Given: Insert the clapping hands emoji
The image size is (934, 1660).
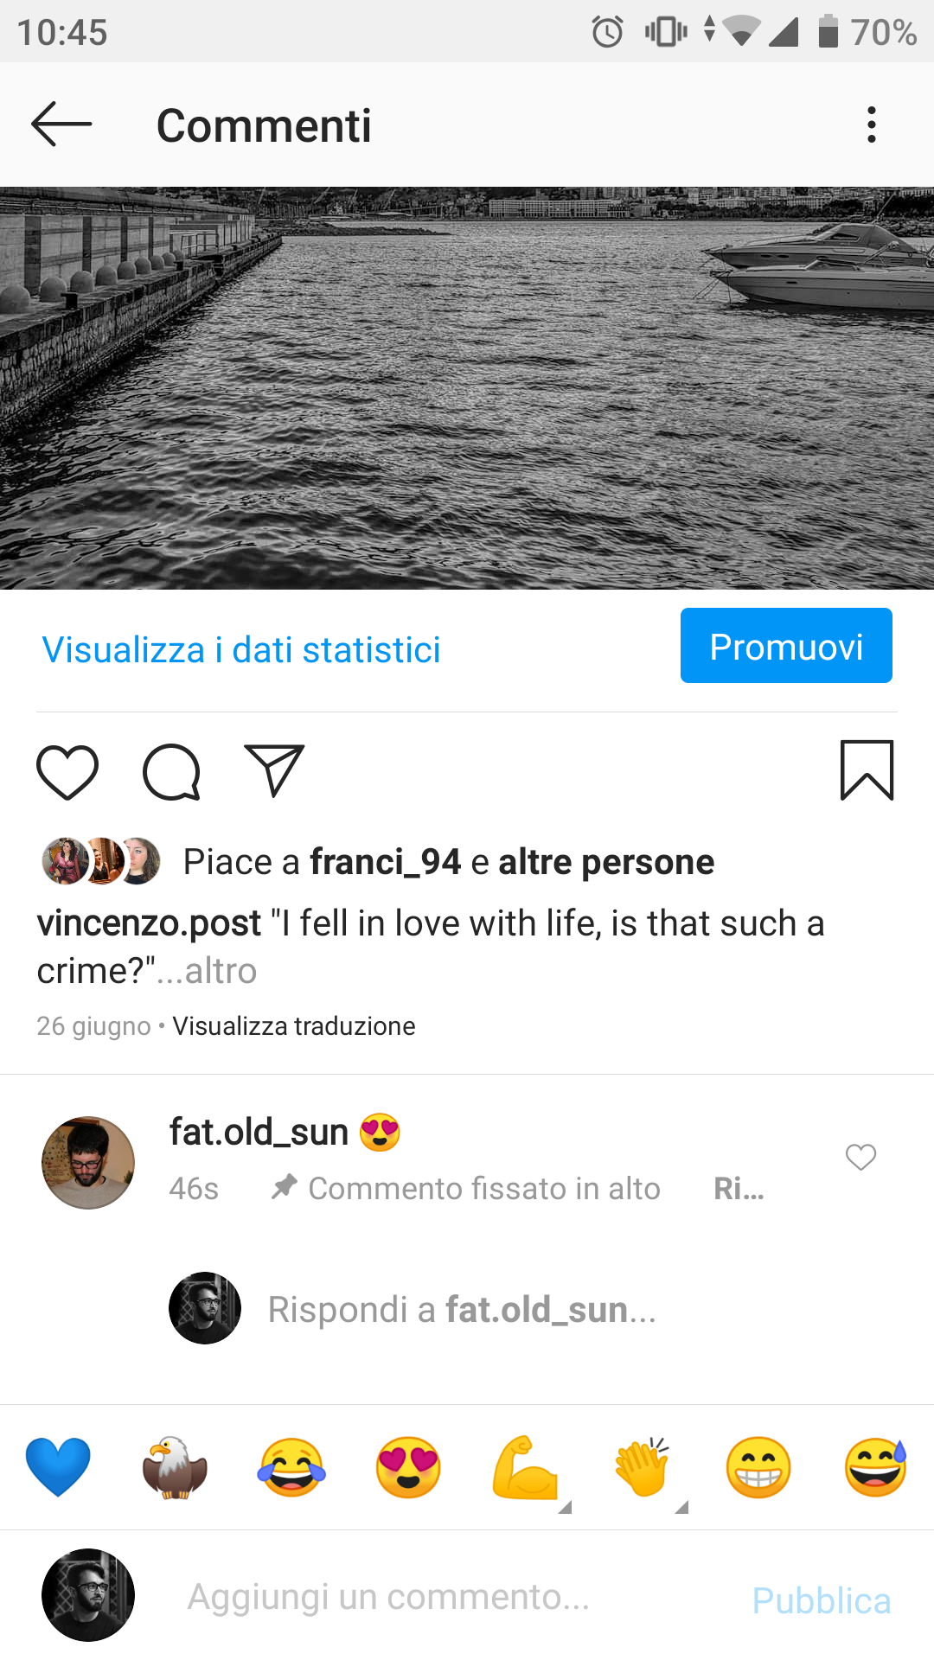Looking at the screenshot, I should coord(642,1466).
